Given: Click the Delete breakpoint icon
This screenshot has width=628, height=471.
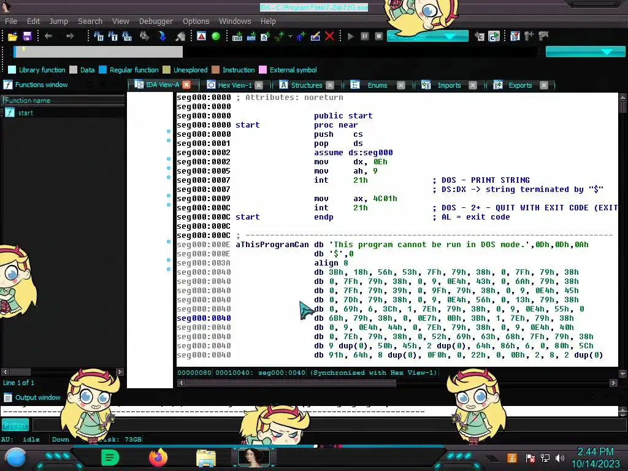Looking at the screenshot, I should (x=543, y=36).
